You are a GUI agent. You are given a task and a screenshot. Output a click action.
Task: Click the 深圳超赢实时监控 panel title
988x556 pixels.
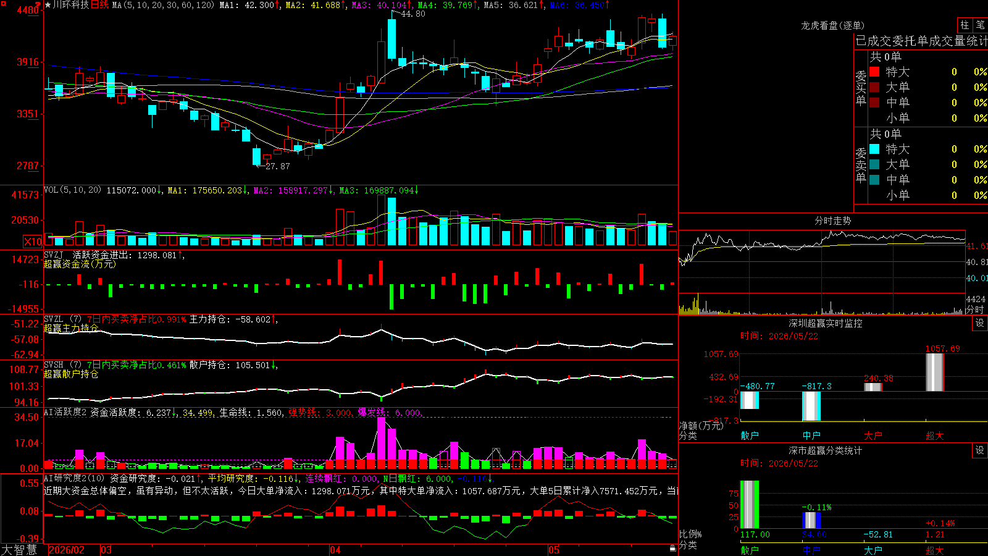point(826,323)
